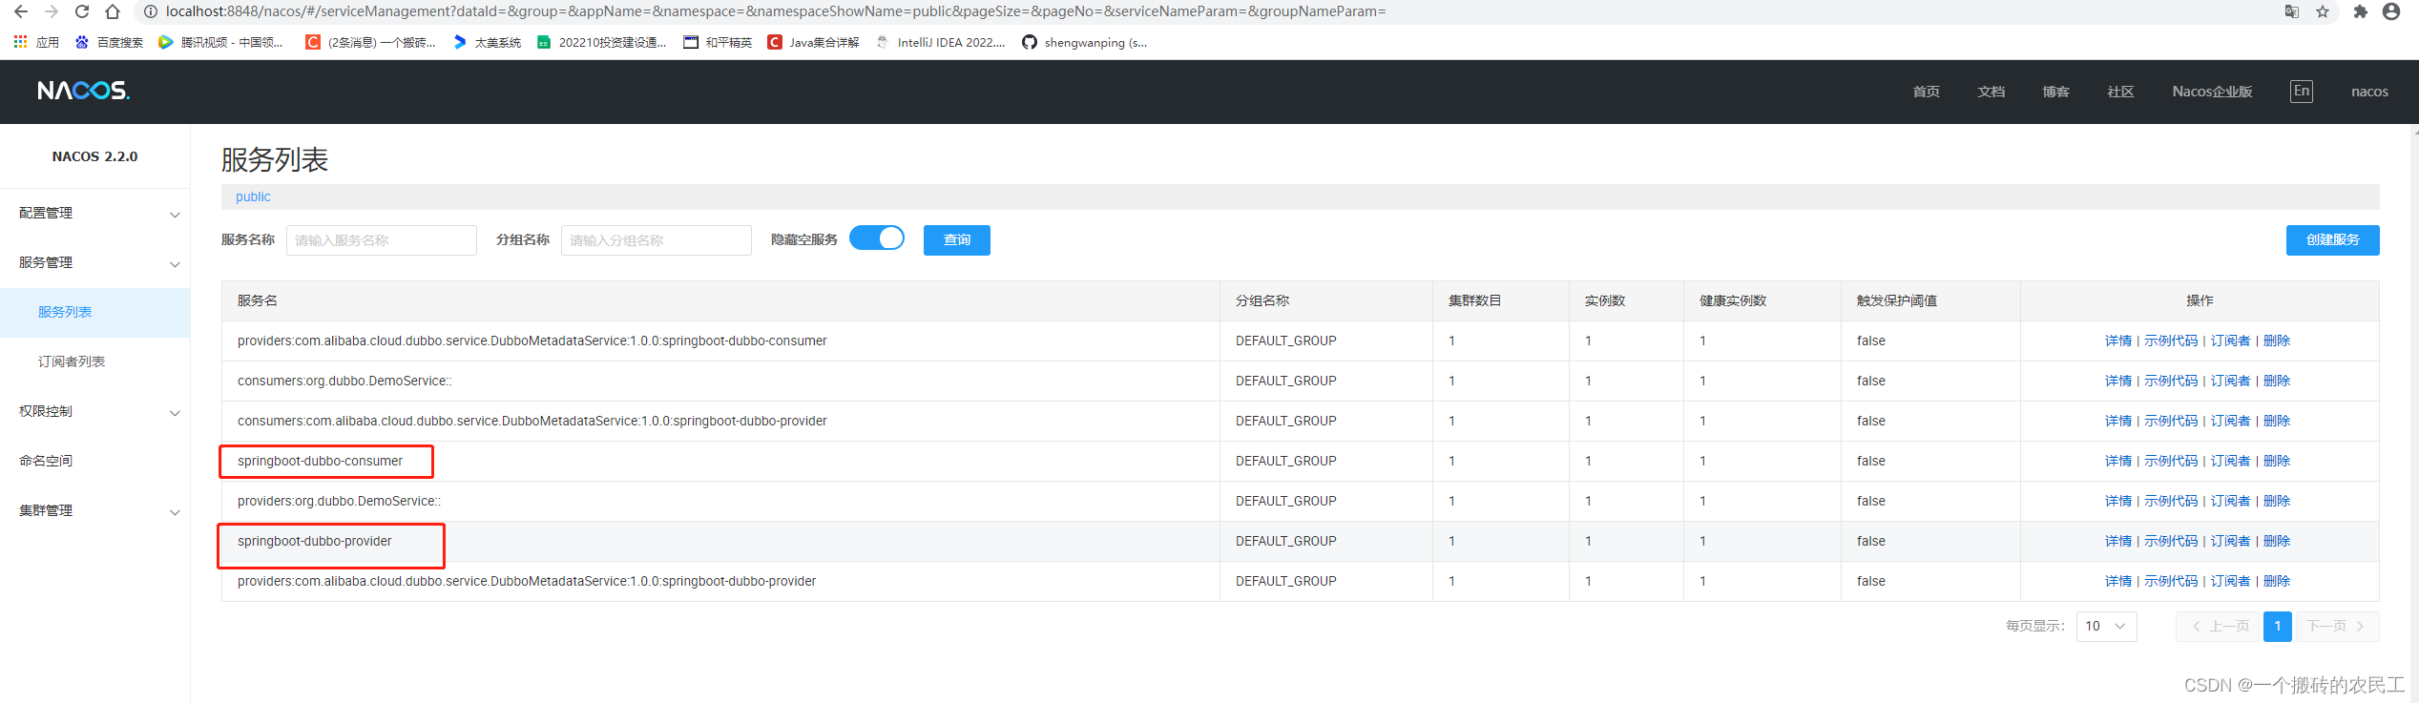Open 命名空间 in the sidebar

click(95, 461)
